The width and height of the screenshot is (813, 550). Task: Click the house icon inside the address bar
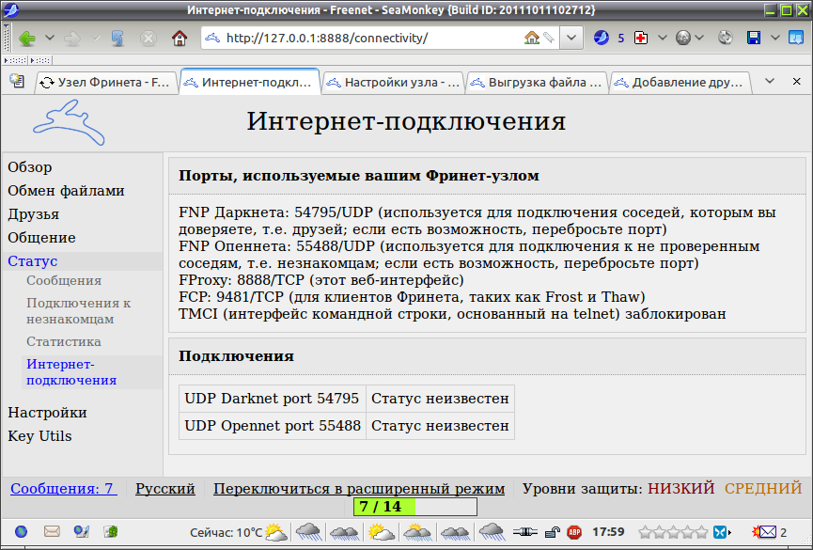[531, 38]
